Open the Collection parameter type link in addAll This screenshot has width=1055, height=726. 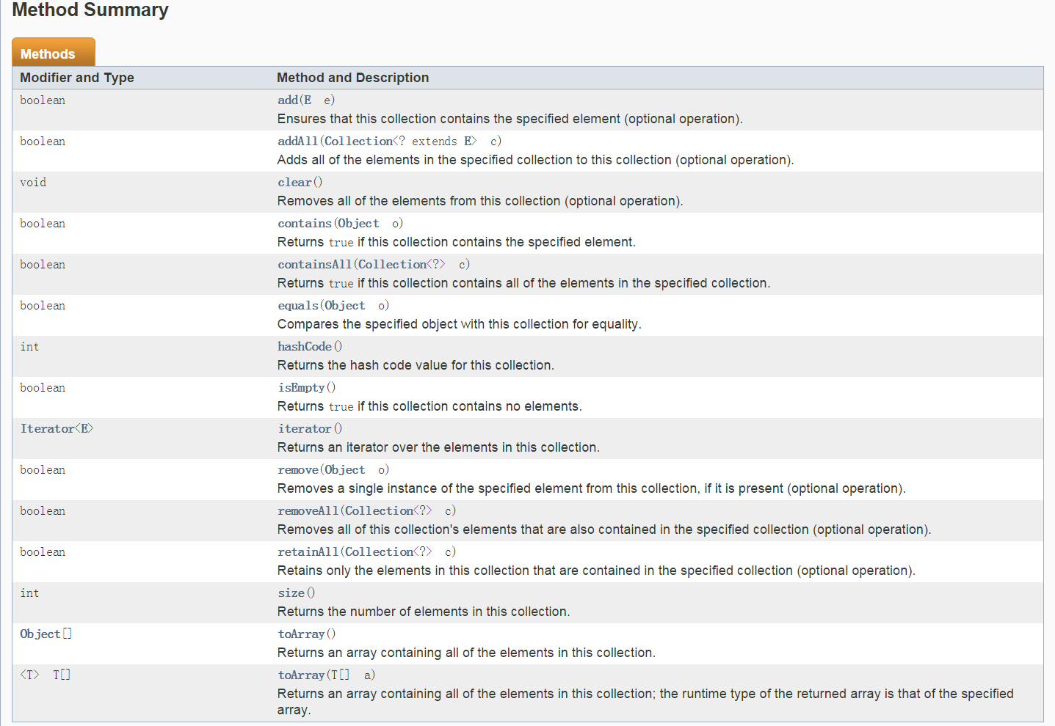(x=359, y=141)
